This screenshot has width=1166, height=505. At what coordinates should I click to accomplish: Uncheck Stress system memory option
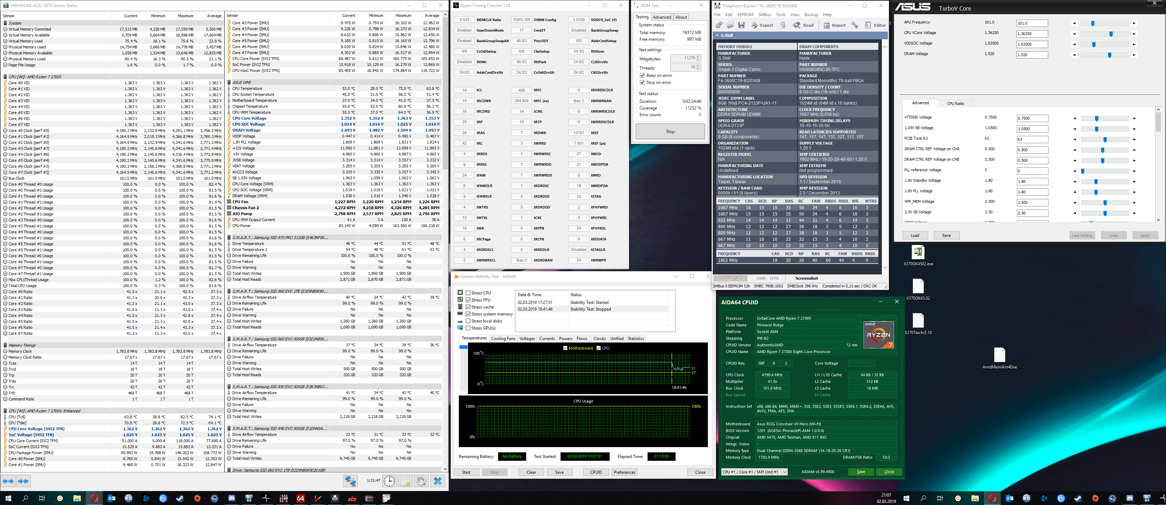pos(469,314)
